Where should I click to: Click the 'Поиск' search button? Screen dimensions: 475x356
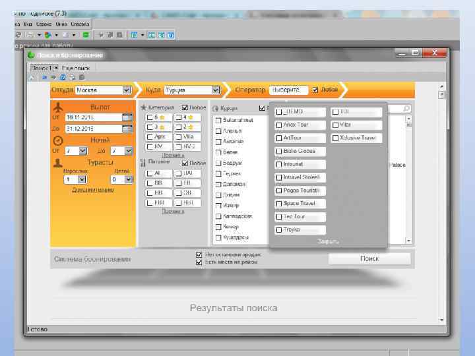(x=369, y=259)
